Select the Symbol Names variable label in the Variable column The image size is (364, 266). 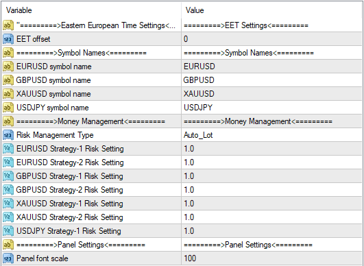coord(82,53)
